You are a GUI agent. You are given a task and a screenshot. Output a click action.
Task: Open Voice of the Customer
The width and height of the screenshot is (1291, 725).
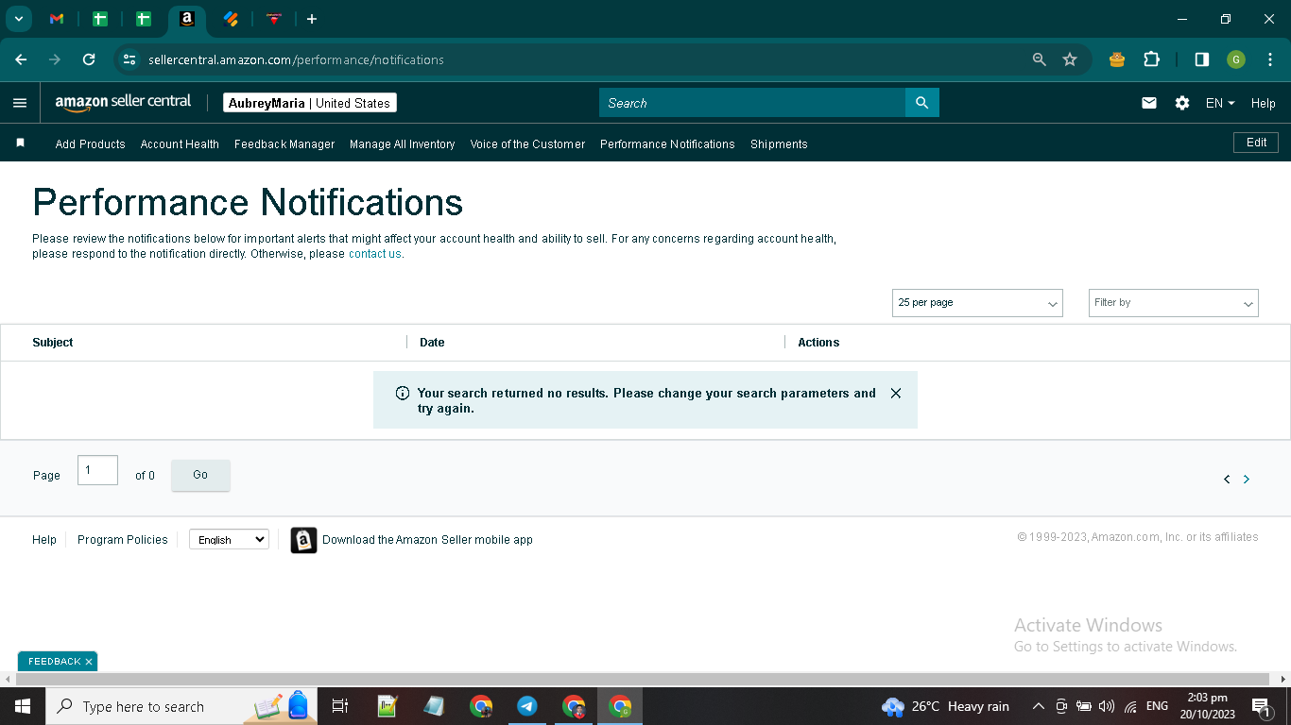pyautogui.click(x=527, y=144)
